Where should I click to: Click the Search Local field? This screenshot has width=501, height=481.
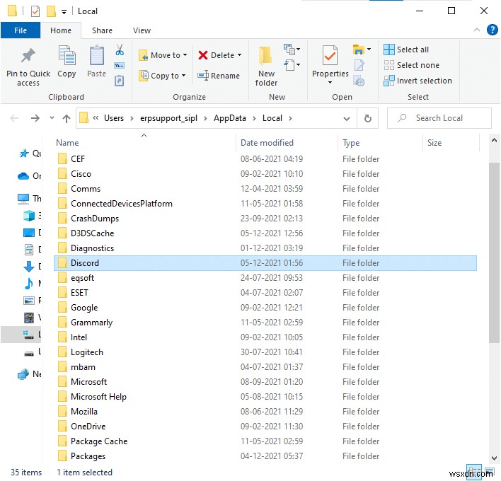[x=439, y=118]
